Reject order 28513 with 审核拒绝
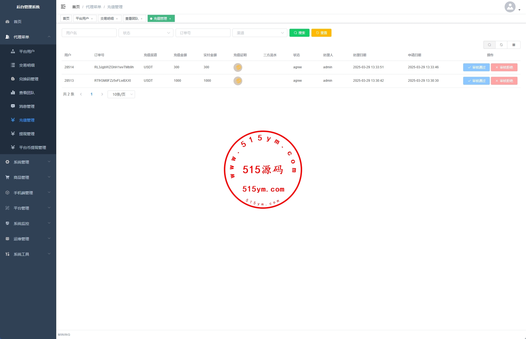 tap(504, 81)
